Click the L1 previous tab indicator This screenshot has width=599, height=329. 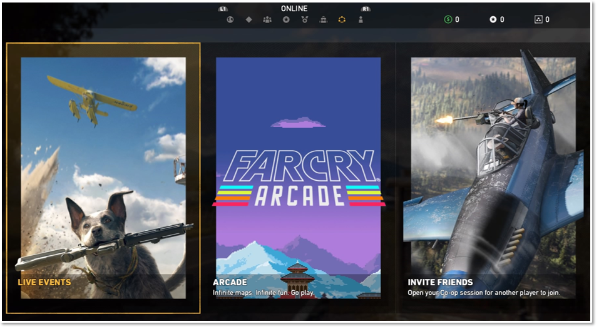point(223,9)
